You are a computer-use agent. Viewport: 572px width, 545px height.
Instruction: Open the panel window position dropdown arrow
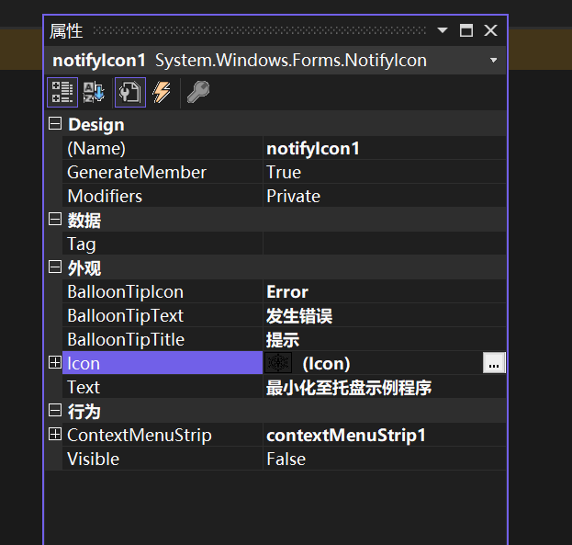pyautogui.click(x=443, y=30)
